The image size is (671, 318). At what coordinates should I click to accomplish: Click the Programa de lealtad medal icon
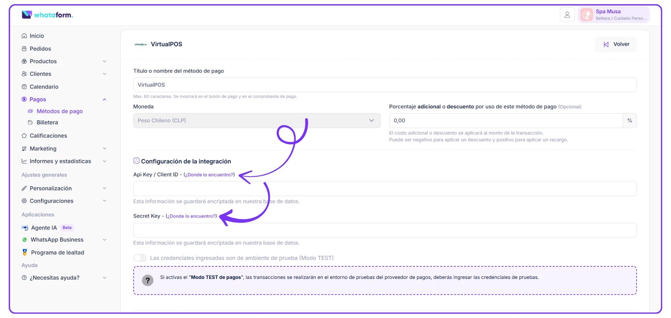click(x=25, y=252)
